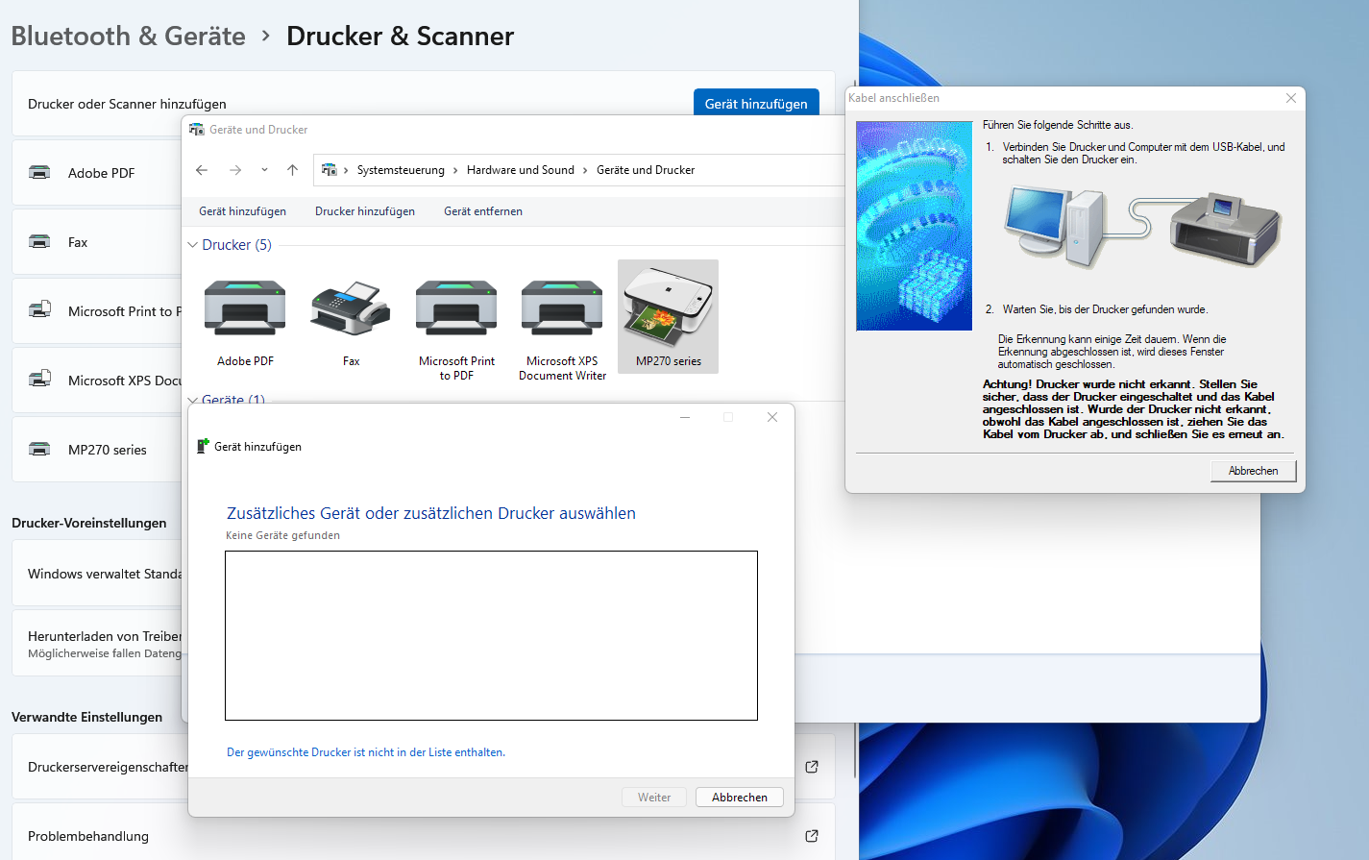Open Druckerservereigenschaften setting
1369x860 pixels.
(100, 767)
